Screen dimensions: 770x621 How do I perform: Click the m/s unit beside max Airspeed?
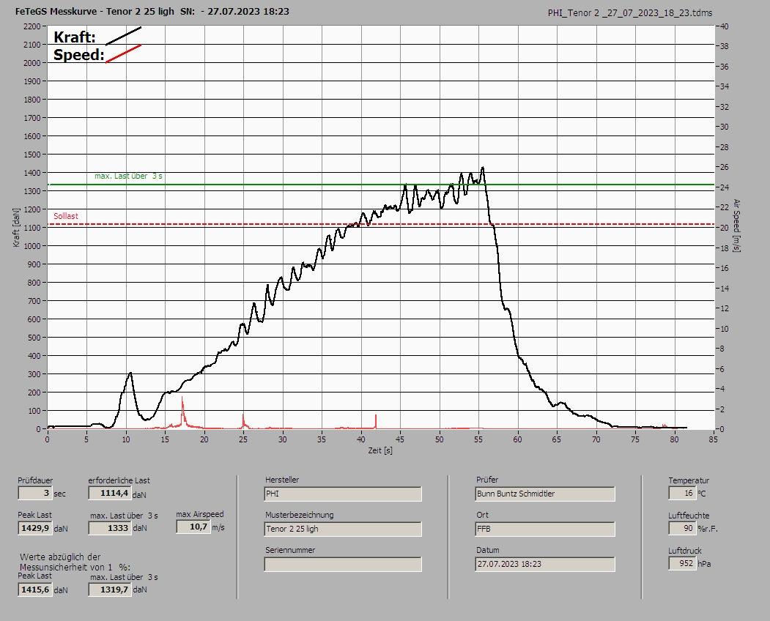pos(218,527)
